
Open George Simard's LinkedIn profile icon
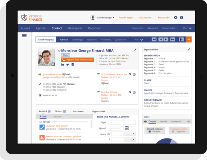click(x=62, y=64)
